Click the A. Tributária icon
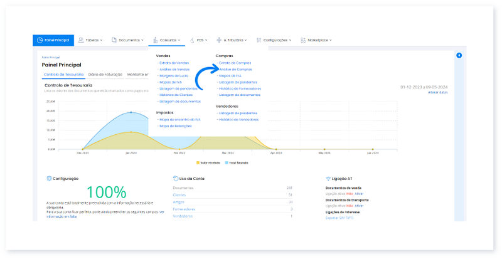 [218, 40]
